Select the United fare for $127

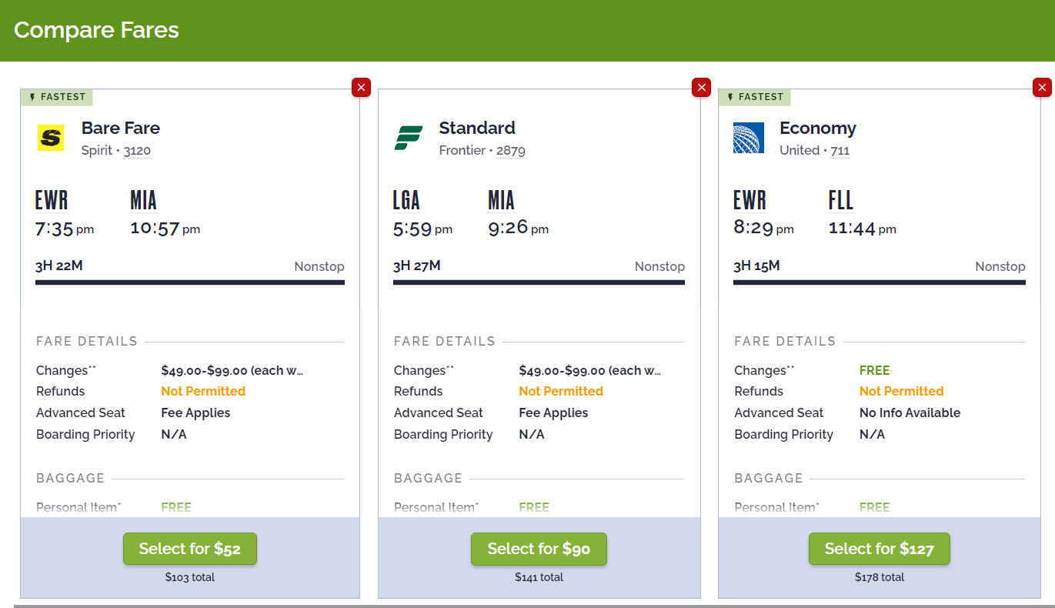[x=879, y=549]
